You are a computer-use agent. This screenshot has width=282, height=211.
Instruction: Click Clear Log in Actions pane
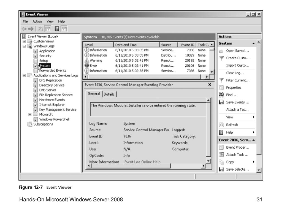[235, 73]
